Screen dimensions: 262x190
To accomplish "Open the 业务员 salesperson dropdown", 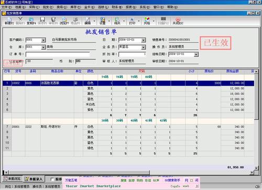I will coord(144,47).
